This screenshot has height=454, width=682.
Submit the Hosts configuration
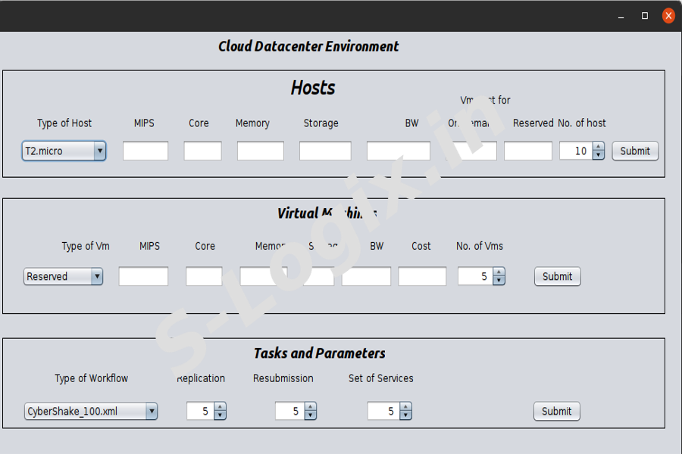pyautogui.click(x=635, y=151)
